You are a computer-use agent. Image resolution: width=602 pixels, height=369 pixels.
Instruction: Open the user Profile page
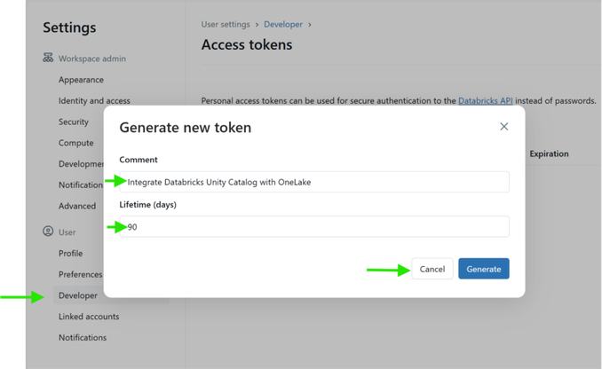[x=71, y=254]
